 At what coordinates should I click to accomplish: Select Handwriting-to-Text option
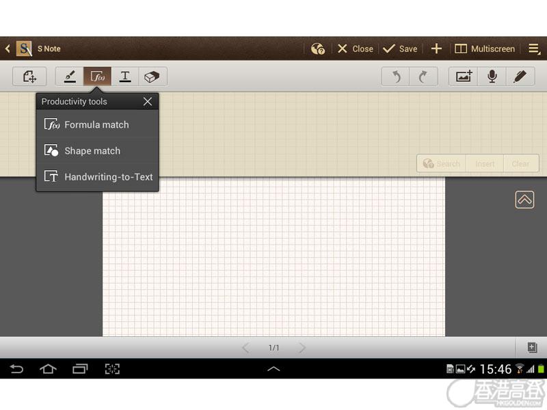click(x=108, y=177)
